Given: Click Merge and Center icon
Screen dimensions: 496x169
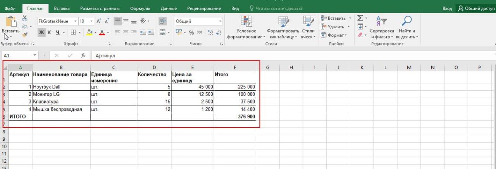Looking at the screenshot, I should tap(162, 32).
